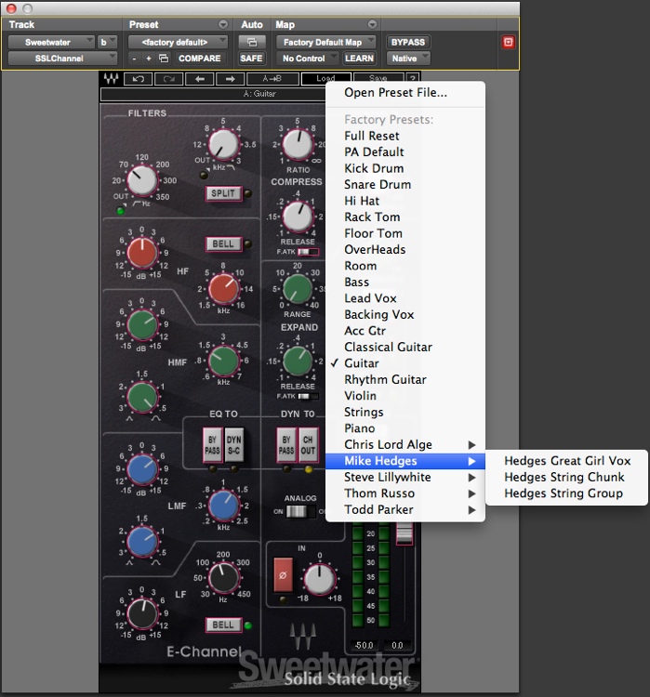Toggle the HF BELL button
Image resolution: width=650 pixels, height=697 pixels.
[x=223, y=243]
